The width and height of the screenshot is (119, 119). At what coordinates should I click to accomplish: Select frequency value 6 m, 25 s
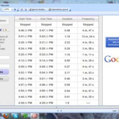[88, 97]
